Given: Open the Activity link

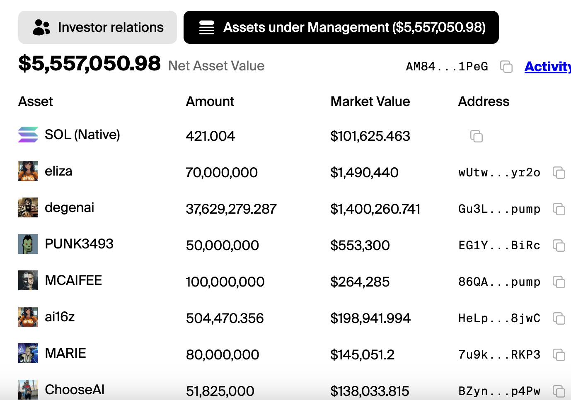Looking at the screenshot, I should (547, 67).
